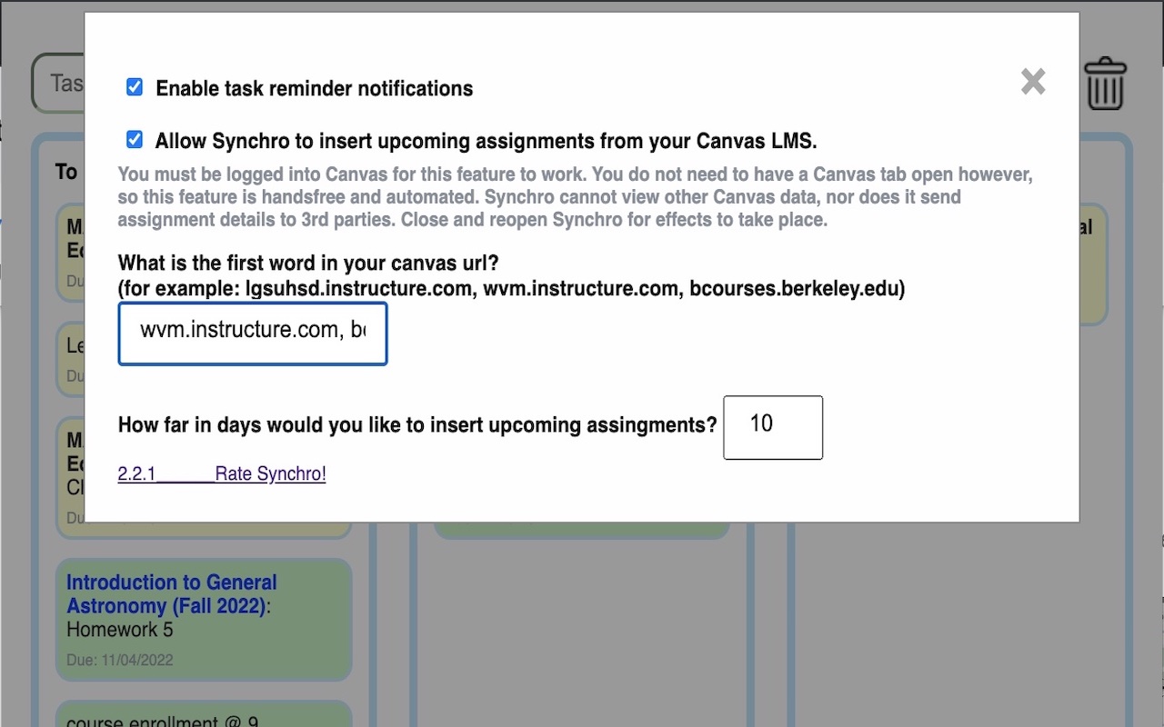The image size is (1164, 727).
Task: Click the course enrollment @ 9 card
Action: pos(164,720)
